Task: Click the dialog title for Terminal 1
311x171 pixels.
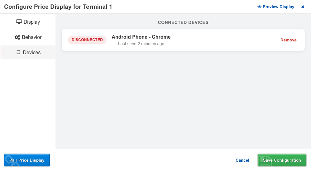Action: tap(58, 7)
